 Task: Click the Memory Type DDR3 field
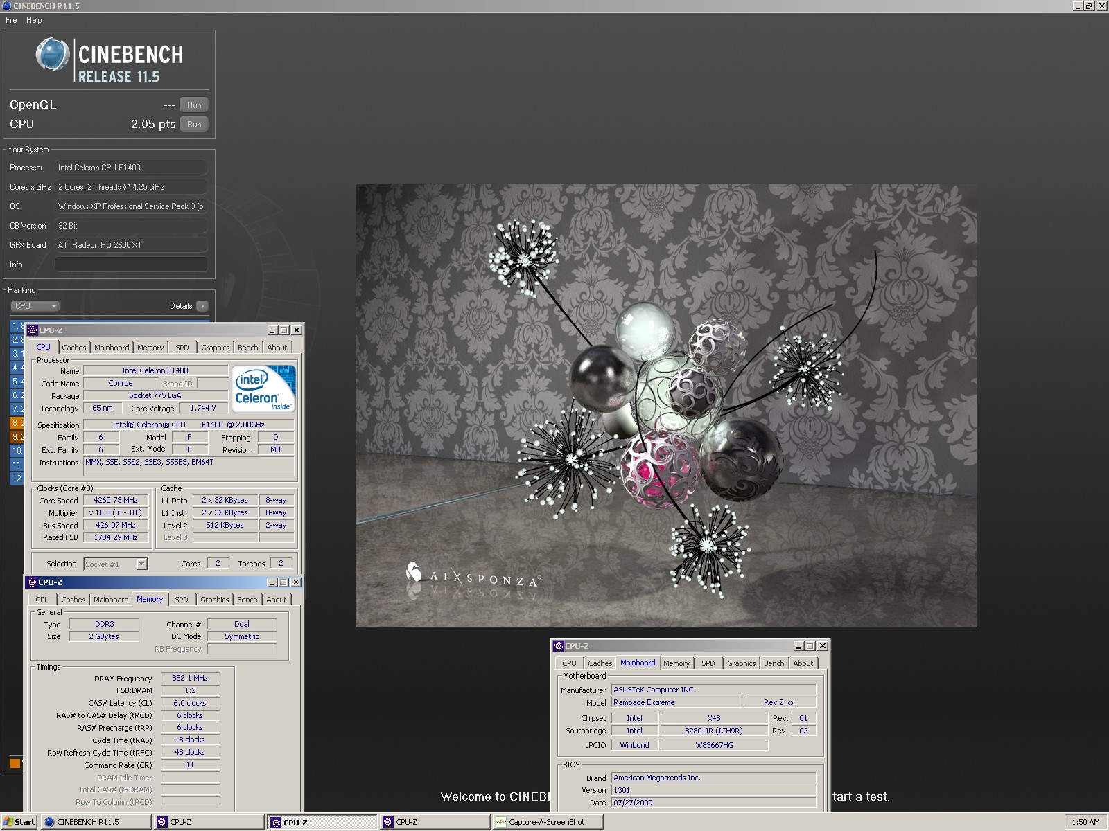click(105, 624)
